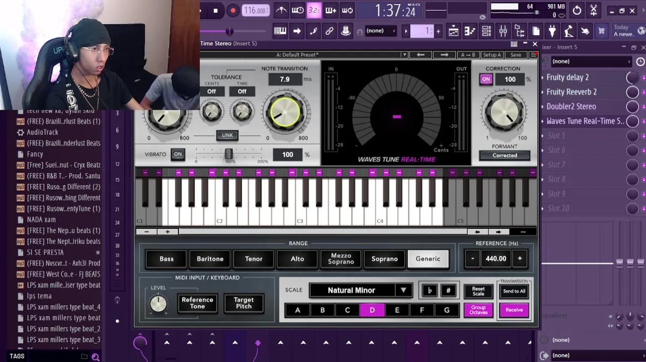Turn off the Correction ON switch
Screen dimensions: 646x362
click(x=486, y=79)
